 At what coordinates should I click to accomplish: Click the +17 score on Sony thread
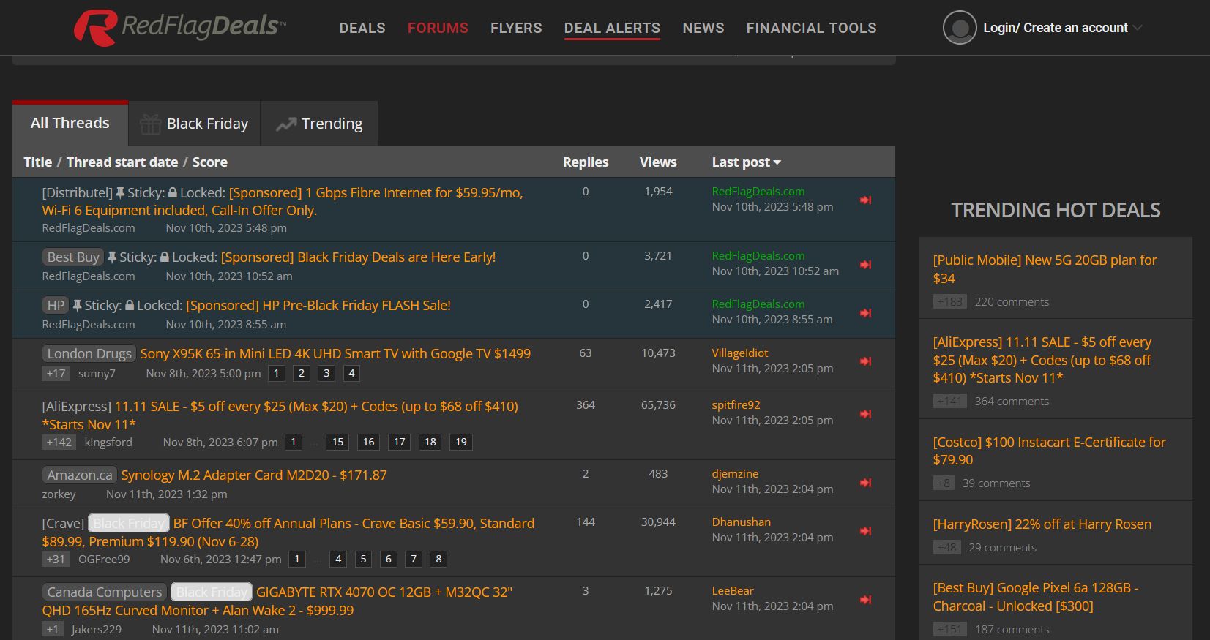point(56,374)
